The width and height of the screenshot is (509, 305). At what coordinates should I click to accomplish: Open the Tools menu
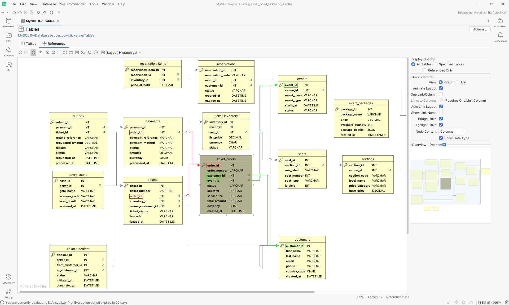94,4
